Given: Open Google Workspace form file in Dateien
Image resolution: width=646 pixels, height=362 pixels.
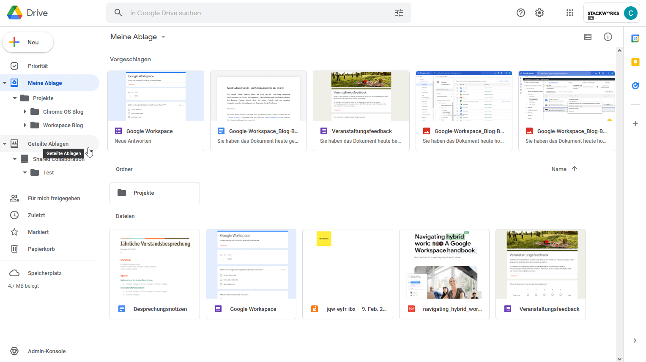Looking at the screenshot, I should coord(251,274).
